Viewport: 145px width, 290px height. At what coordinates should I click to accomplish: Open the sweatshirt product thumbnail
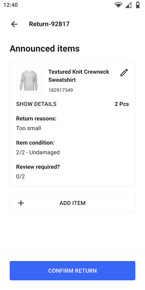pyautogui.click(x=29, y=81)
